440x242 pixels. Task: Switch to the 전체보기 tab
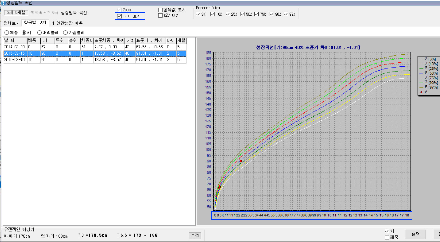point(12,23)
